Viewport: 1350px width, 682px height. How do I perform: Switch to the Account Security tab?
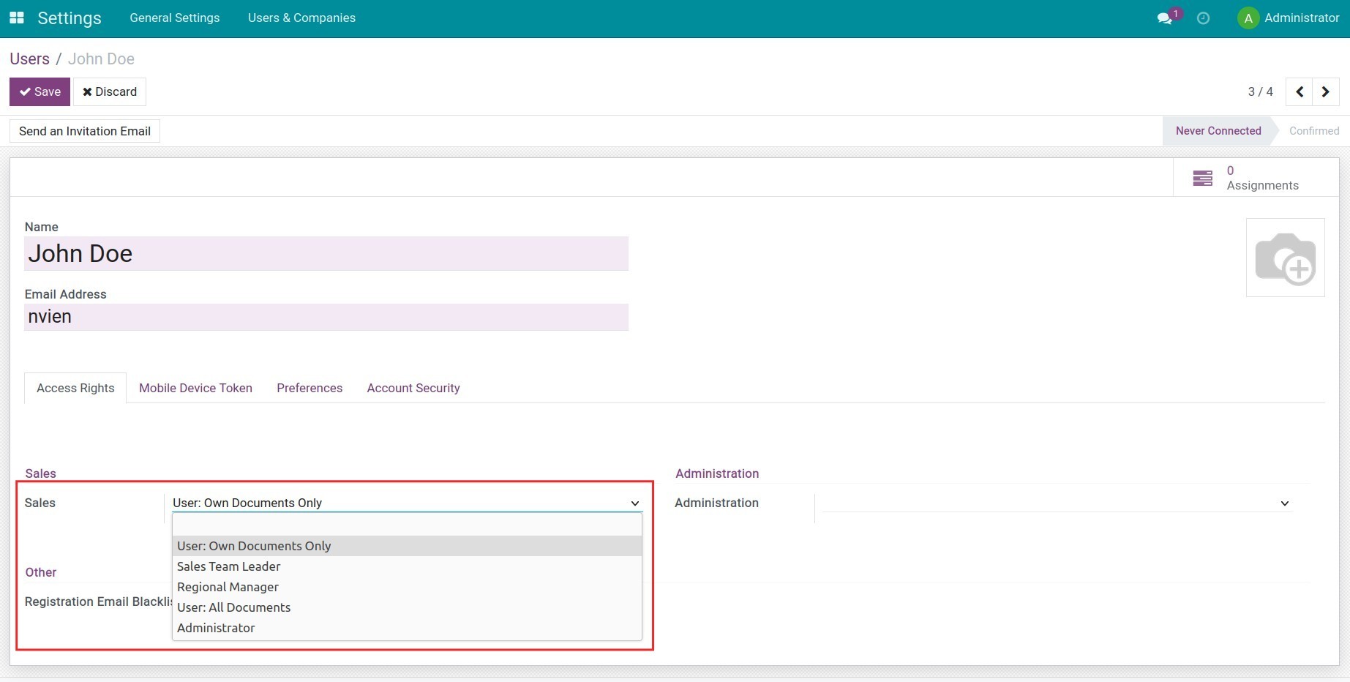(x=413, y=388)
